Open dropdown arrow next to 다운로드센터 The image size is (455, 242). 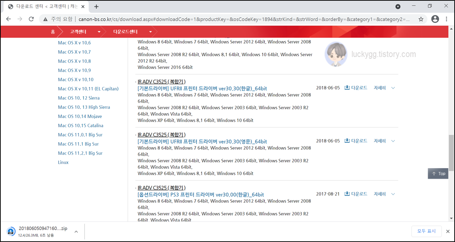coord(151,32)
